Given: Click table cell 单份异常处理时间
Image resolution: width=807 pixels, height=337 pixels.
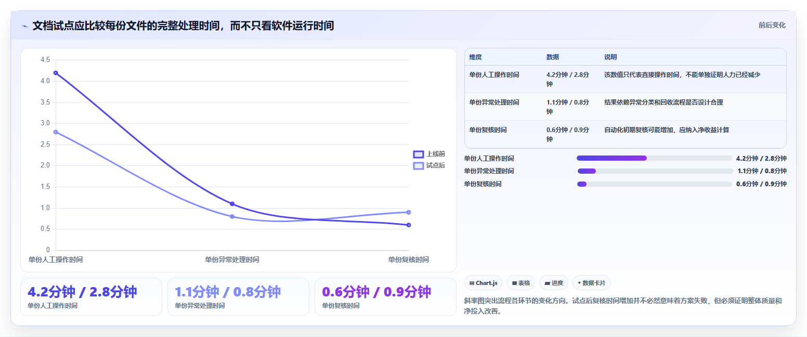Looking at the screenshot, I should coord(494,102).
